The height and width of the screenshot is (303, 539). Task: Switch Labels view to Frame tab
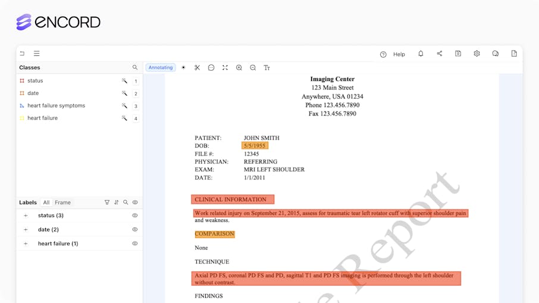pyautogui.click(x=62, y=202)
